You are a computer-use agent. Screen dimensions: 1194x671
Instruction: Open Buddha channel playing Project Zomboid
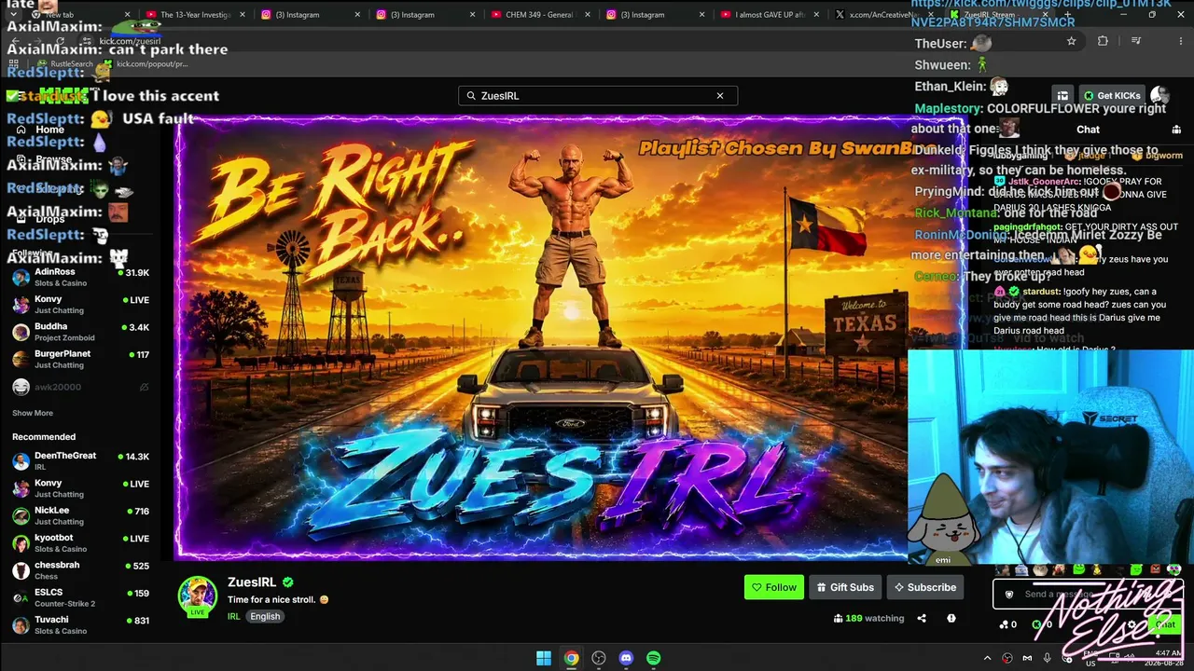click(x=80, y=333)
